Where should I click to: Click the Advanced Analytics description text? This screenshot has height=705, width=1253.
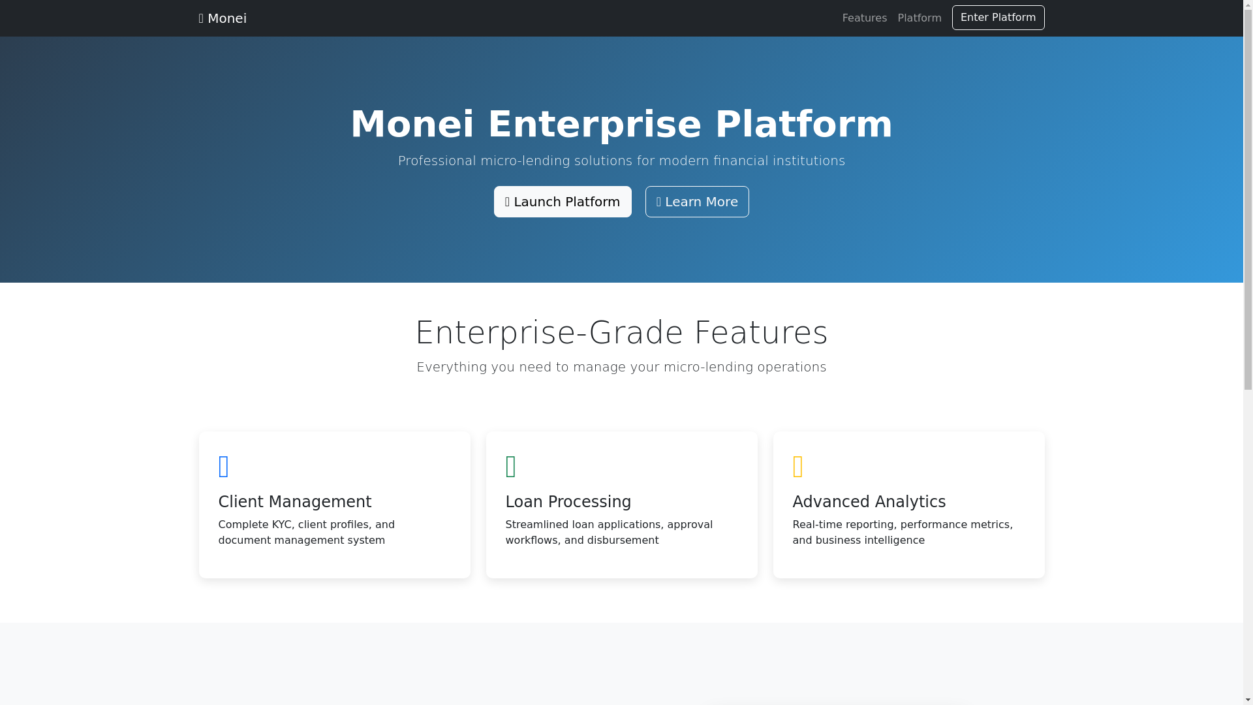tap(902, 532)
